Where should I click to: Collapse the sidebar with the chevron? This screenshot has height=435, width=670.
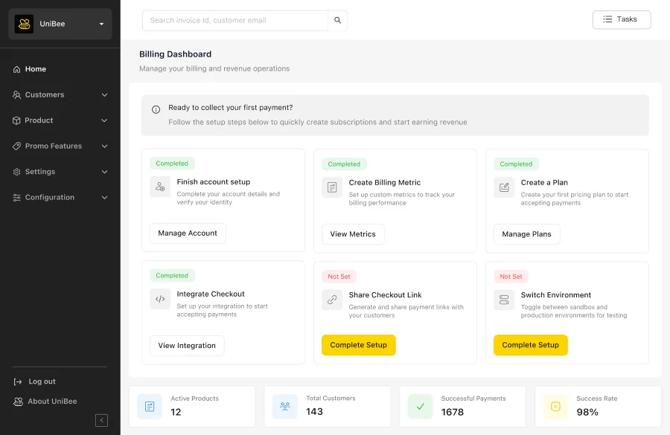click(101, 420)
